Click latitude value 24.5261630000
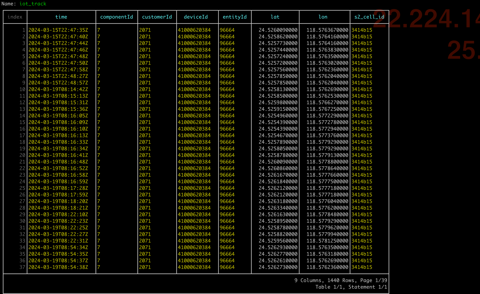 [x=278, y=215]
